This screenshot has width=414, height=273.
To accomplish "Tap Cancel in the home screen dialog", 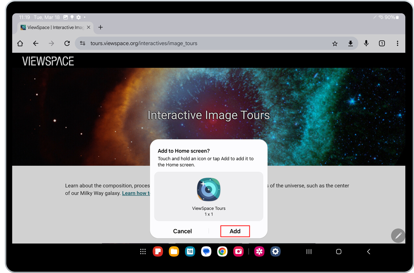I will (183, 231).
